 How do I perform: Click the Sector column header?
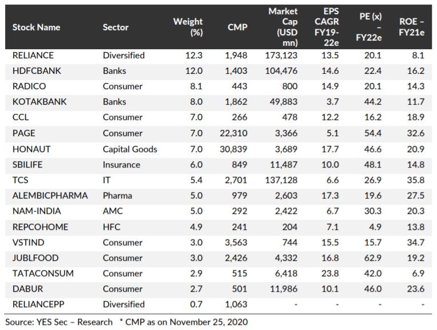116,27
